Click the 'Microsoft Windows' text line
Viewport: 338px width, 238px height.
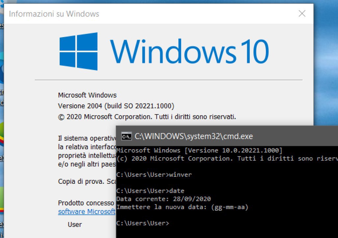[x=87, y=95]
